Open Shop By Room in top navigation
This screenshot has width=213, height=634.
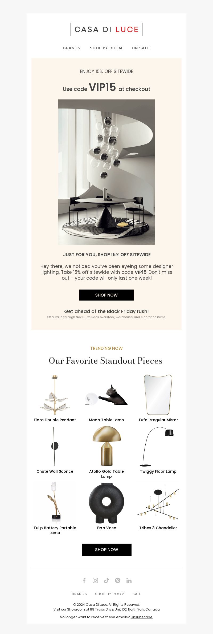point(106,48)
